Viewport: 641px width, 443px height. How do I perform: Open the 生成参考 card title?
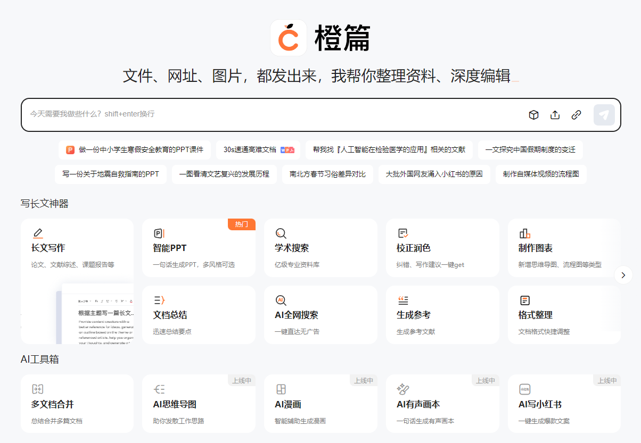(414, 315)
